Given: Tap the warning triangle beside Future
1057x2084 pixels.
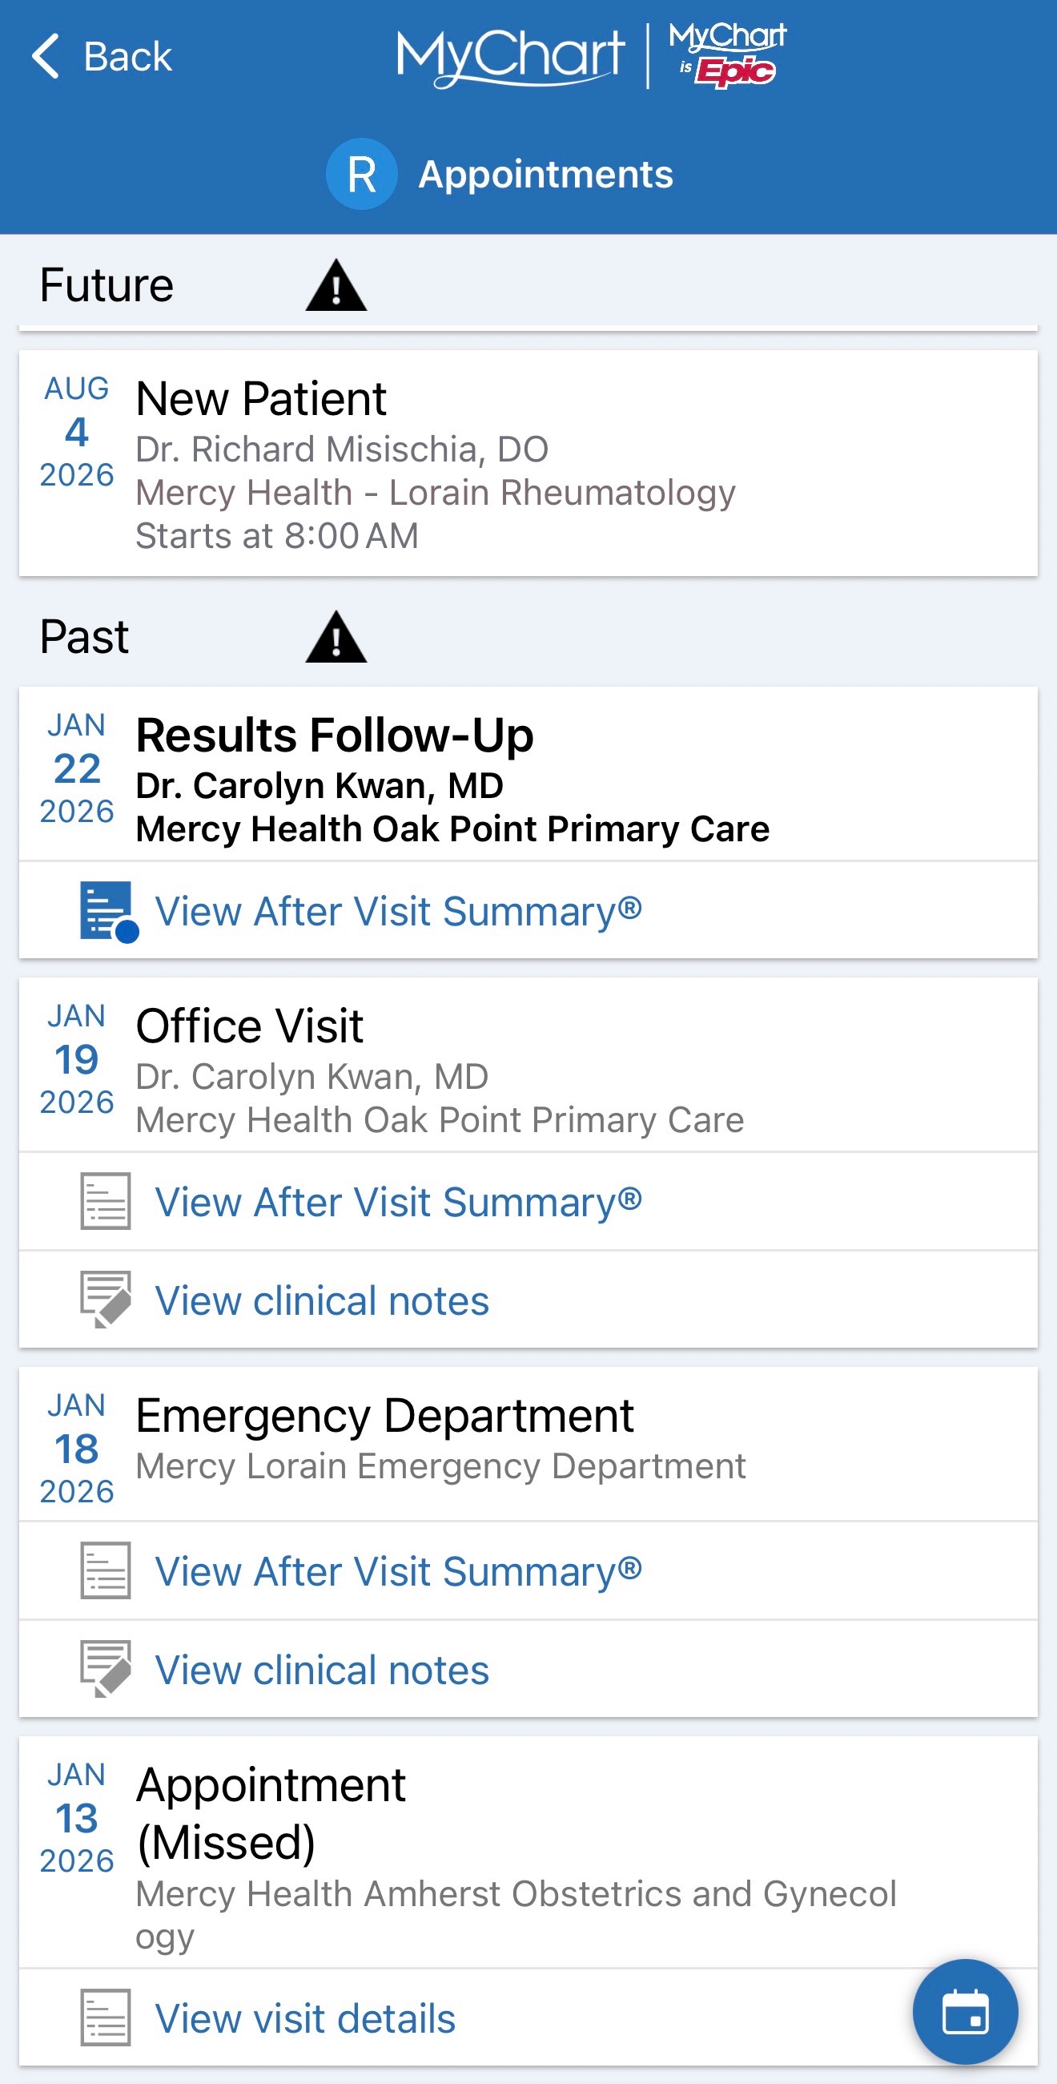Looking at the screenshot, I should coord(336,285).
